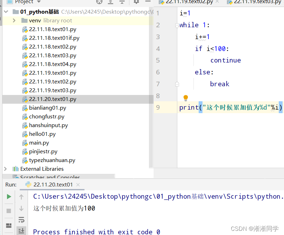
Task: Click console output 这个时候累加值为100
Action: click(64, 208)
